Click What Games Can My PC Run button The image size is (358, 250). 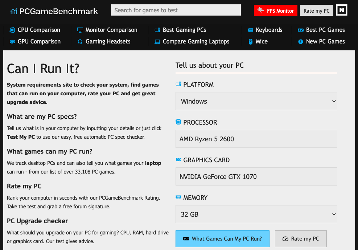222,239
